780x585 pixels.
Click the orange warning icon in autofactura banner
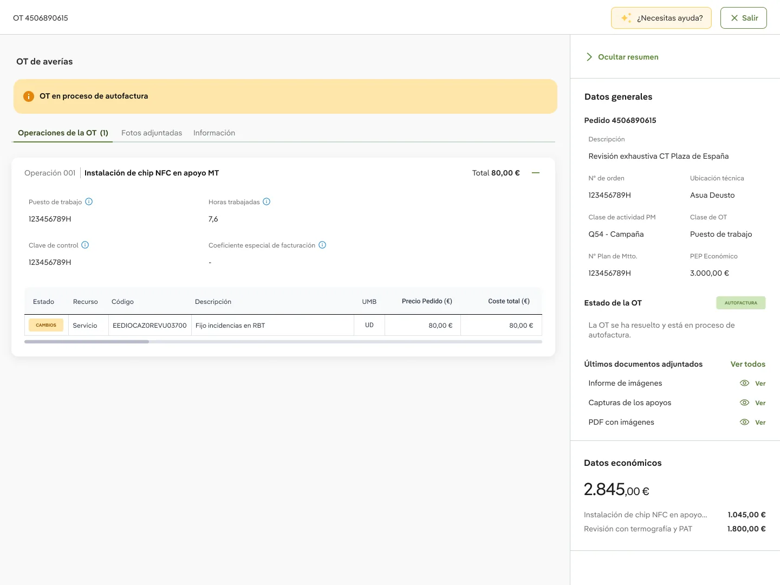point(29,96)
